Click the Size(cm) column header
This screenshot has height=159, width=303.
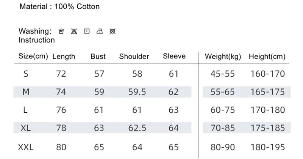point(33,56)
